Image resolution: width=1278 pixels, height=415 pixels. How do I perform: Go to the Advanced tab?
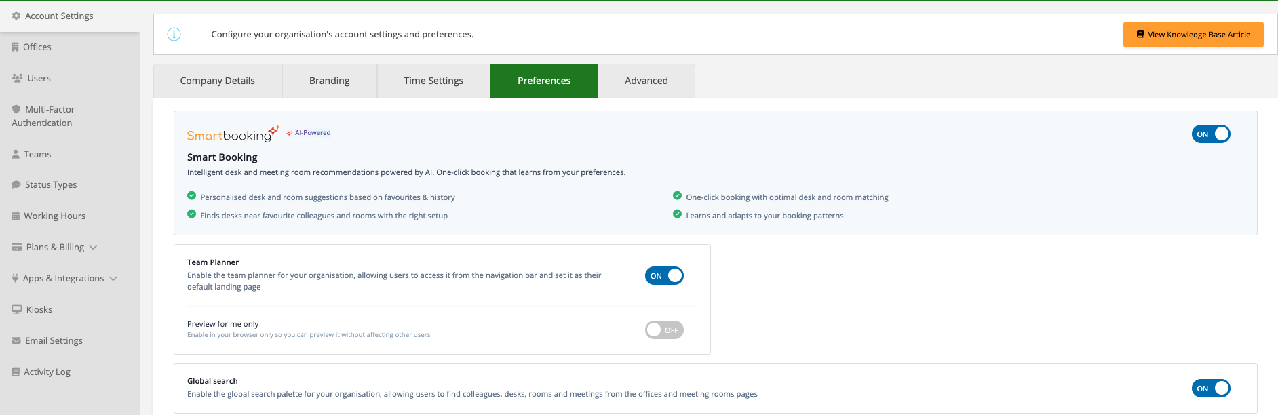pos(646,81)
